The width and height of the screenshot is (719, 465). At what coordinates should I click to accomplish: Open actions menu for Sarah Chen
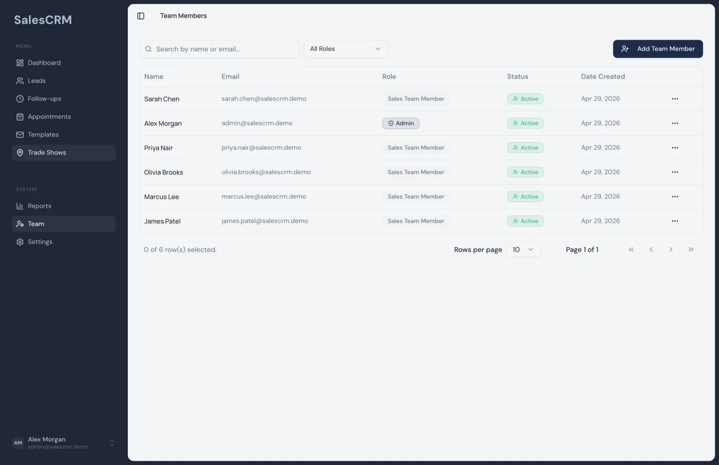[x=675, y=99]
